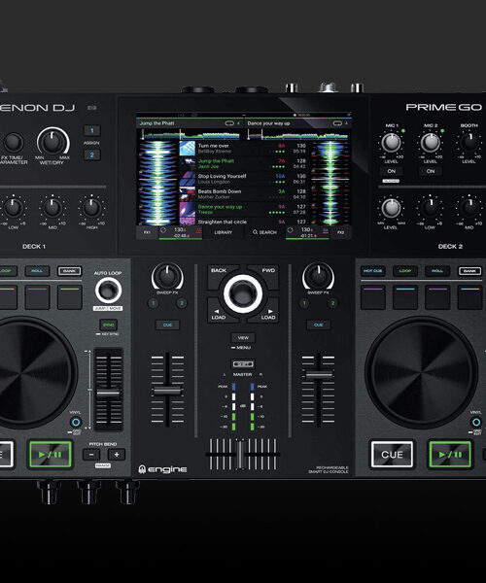Load track to left deck with LOAD button

220,312
